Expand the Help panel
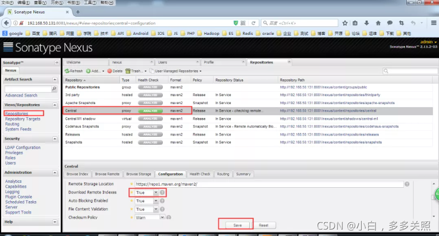 click(x=55, y=222)
